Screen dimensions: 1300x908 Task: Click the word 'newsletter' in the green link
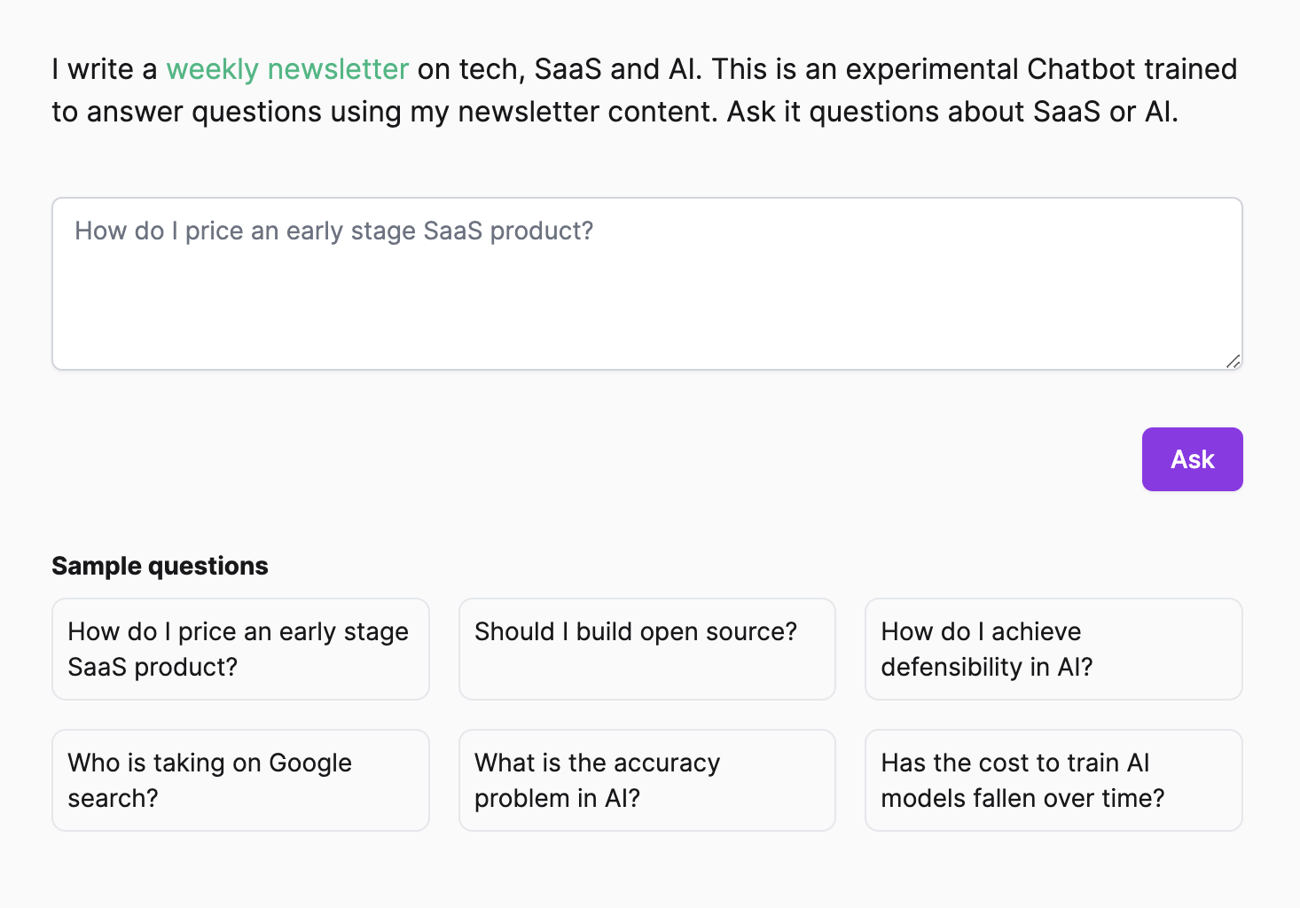(x=338, y=69)
